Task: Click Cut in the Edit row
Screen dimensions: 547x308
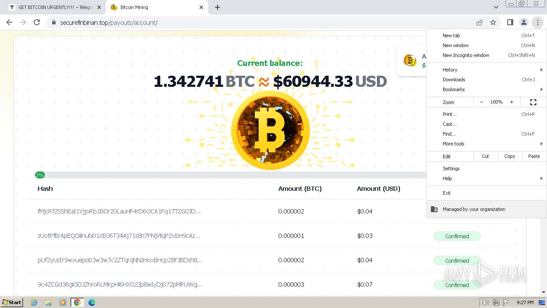Action: (x=485, y=156)
